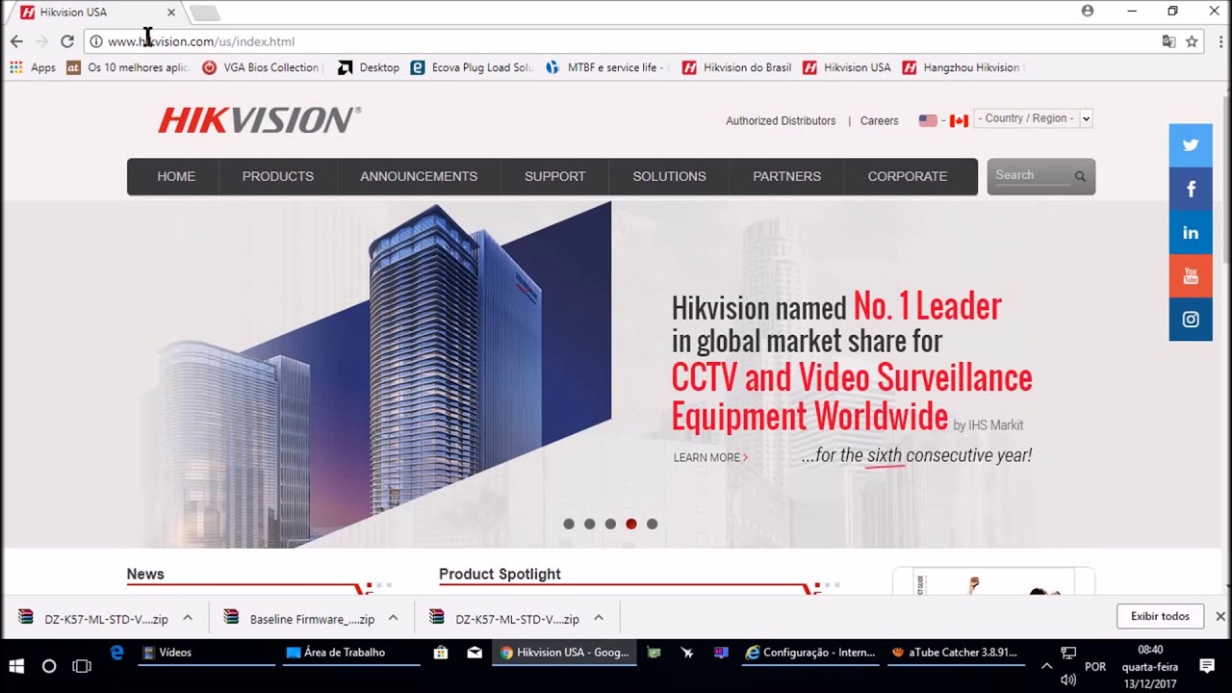Go to first carousel slide dot
Image resolution: width=1232 pixels, height=693 pixels.
[569, 524]
